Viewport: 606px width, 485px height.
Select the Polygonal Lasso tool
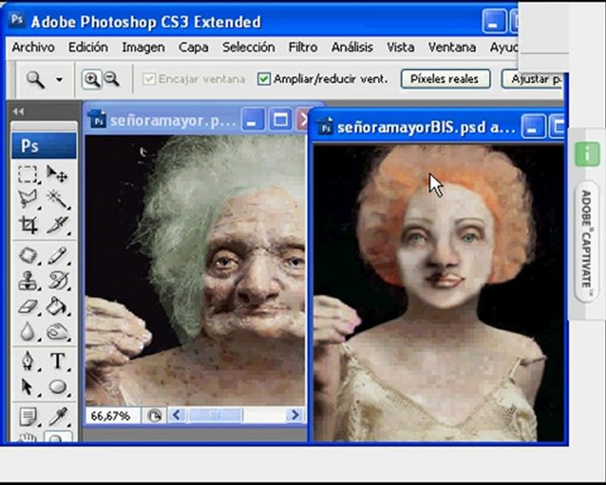point(28,199)
